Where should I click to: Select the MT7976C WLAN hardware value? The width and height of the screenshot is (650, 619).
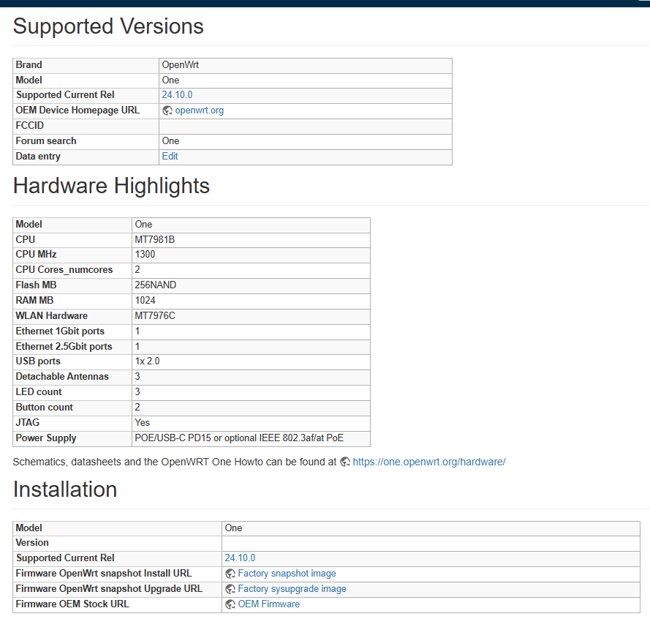click(x=155, y=316)
